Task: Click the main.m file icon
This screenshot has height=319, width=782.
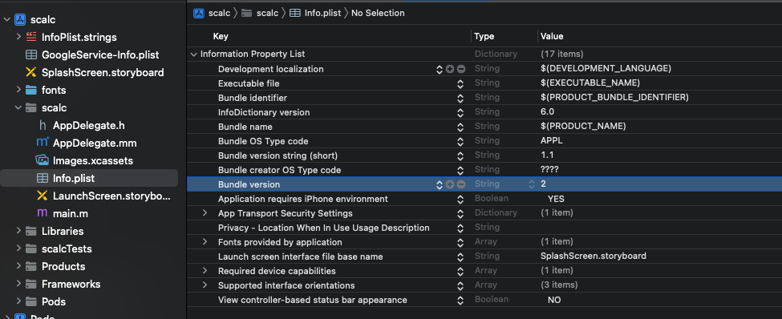Action: pyautogui.click(x=43, y=213)
